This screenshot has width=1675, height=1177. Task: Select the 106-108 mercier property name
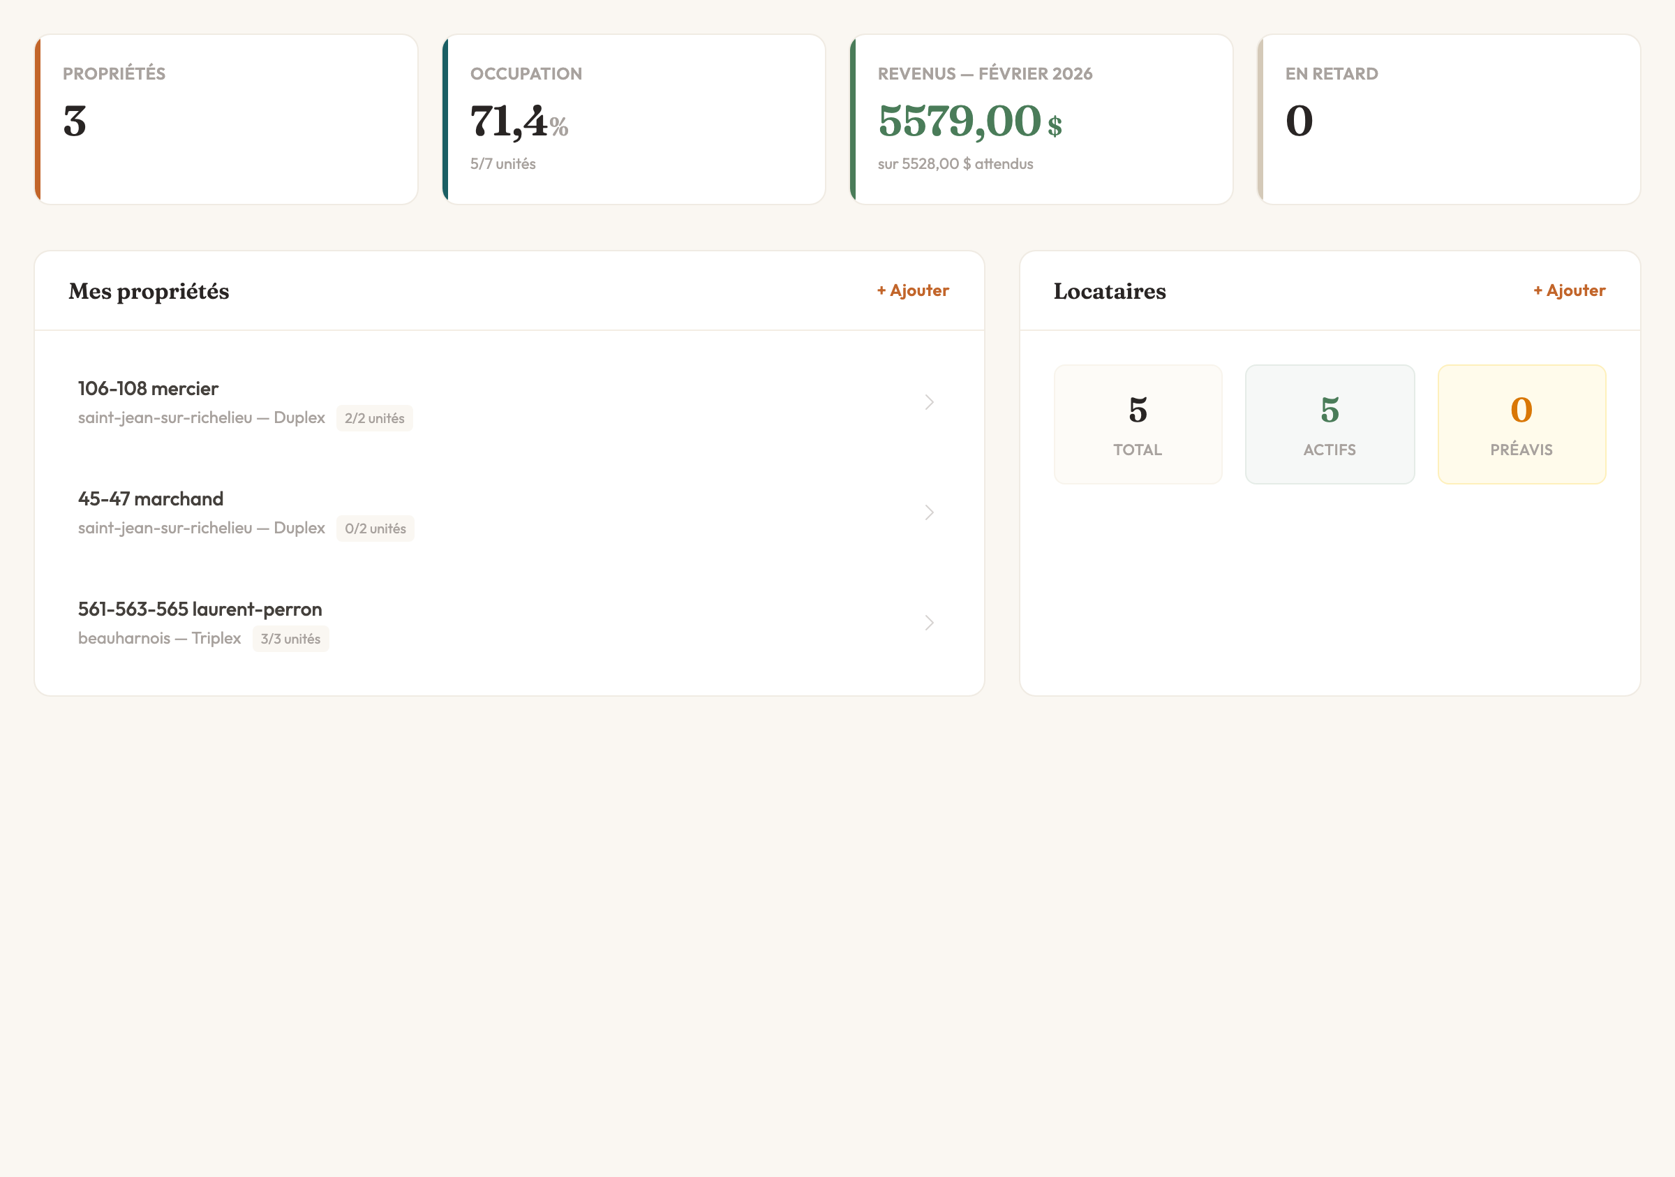(x=147, y=388)
